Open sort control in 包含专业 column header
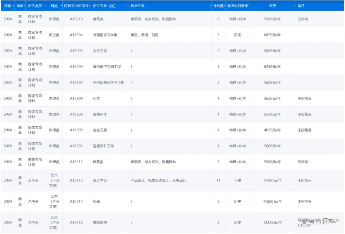This screenshot has width=345, height=234. coord(210,6)
